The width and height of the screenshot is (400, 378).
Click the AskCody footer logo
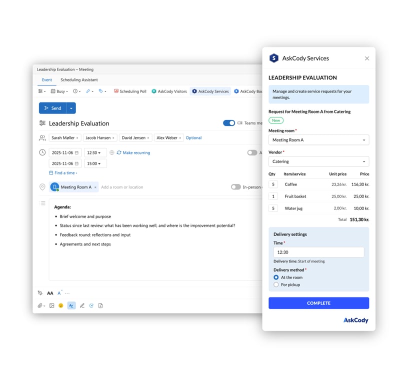[355, 320]
